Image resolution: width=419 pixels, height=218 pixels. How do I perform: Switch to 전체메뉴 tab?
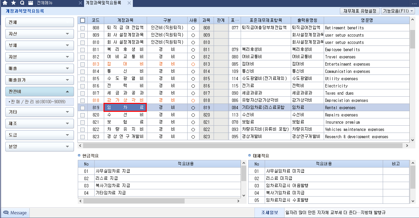[45, 3]
